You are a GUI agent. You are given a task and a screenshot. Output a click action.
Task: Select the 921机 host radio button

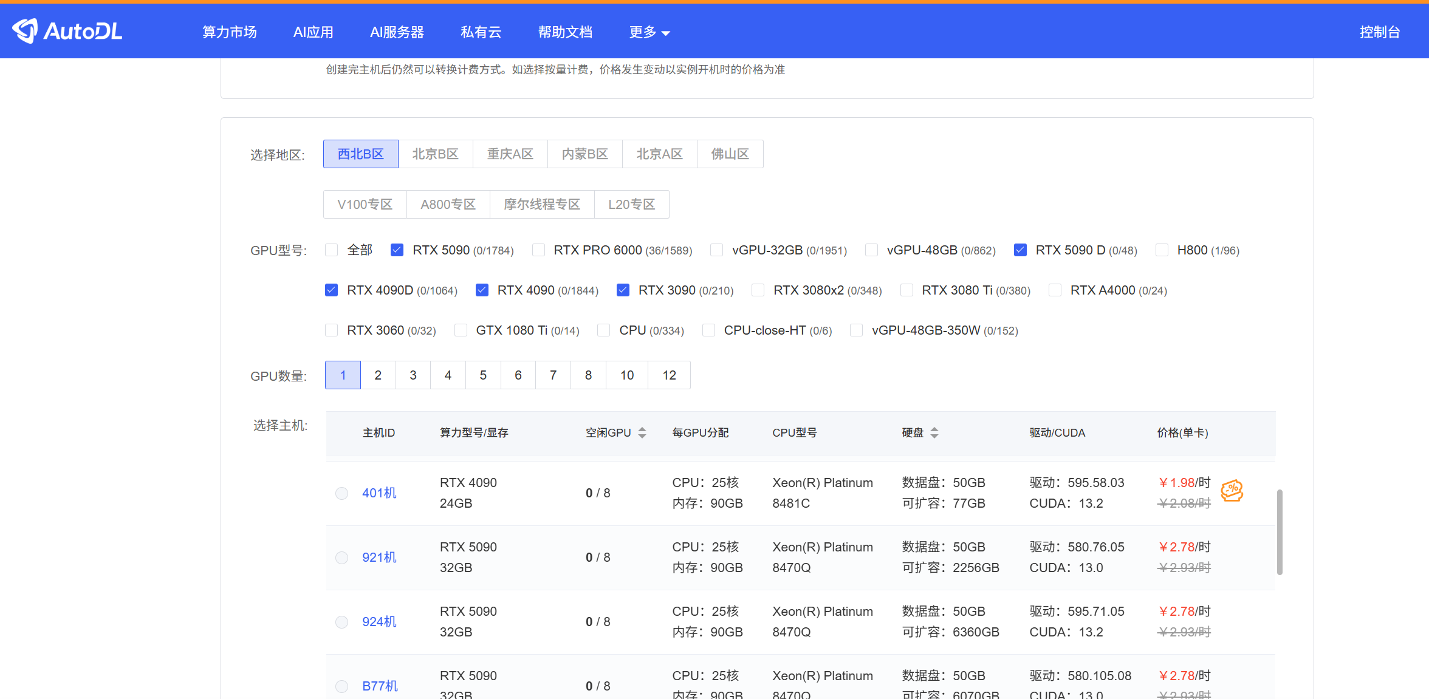[x=342, y=557]
